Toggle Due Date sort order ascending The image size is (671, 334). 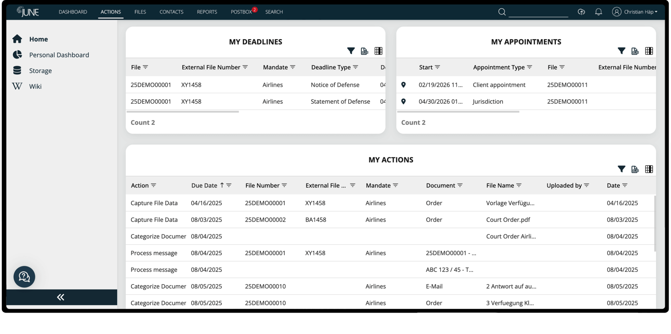222,185
